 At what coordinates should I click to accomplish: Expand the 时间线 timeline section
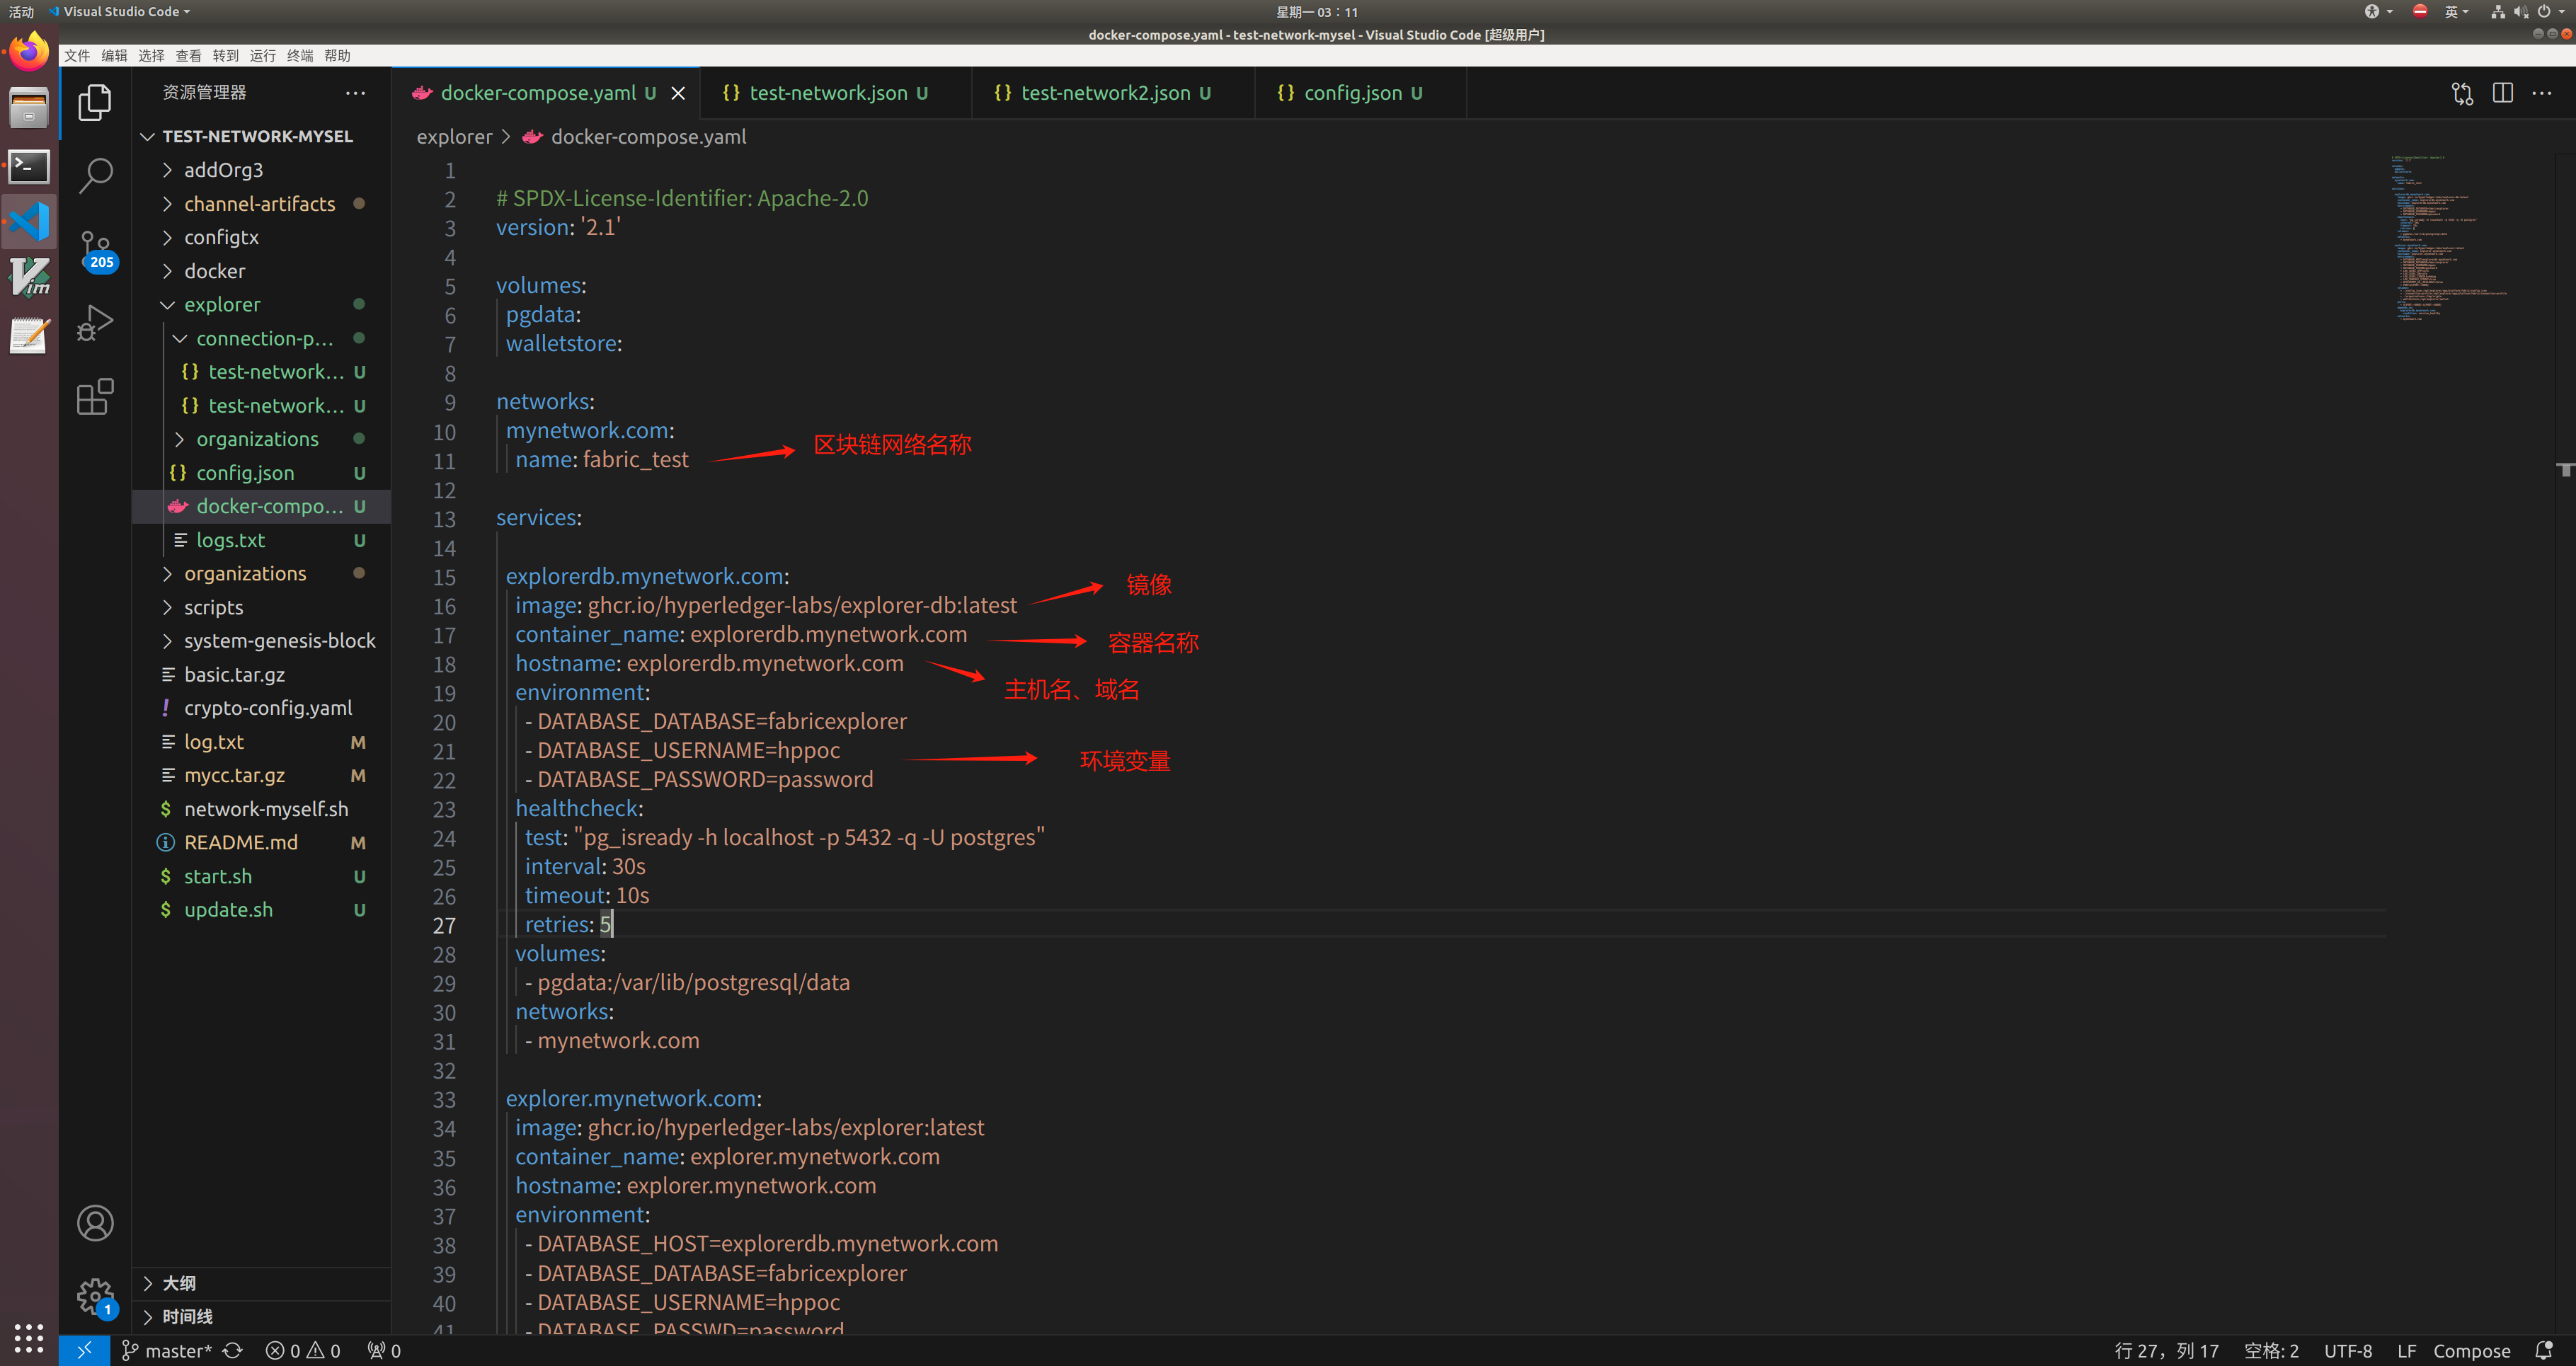coord(261,1316)
